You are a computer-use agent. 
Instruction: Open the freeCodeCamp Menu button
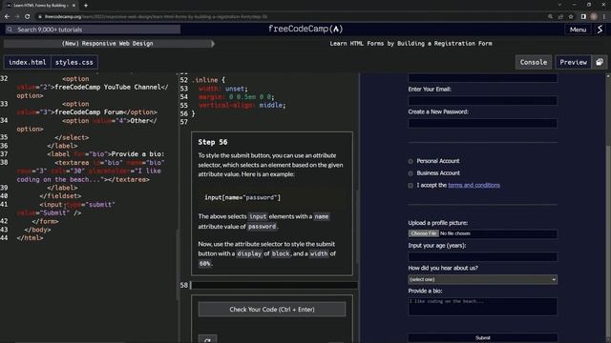578,30
